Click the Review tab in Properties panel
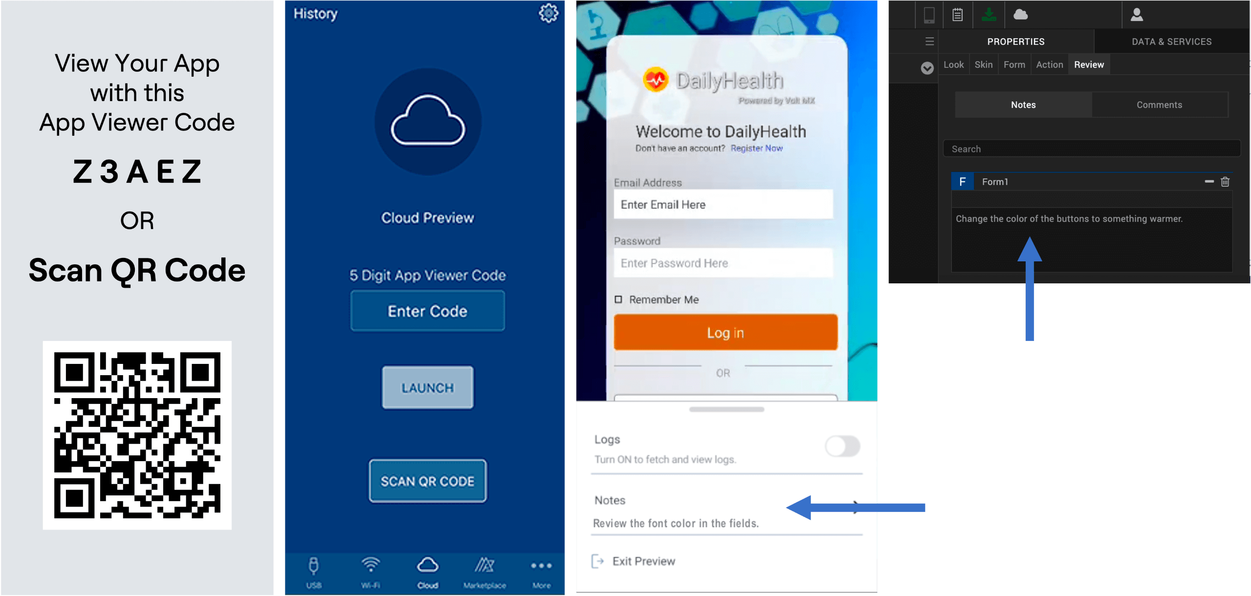The image size is (1251, 596). coord(1087,64)
